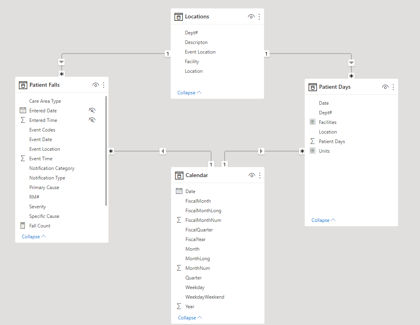Select Event Location field in Patient Falls

pyautogui.click(x=44, y=149)
